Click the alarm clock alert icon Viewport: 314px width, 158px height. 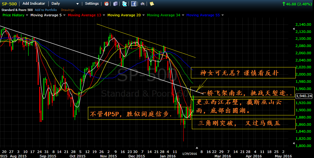(x=106, y=3)
